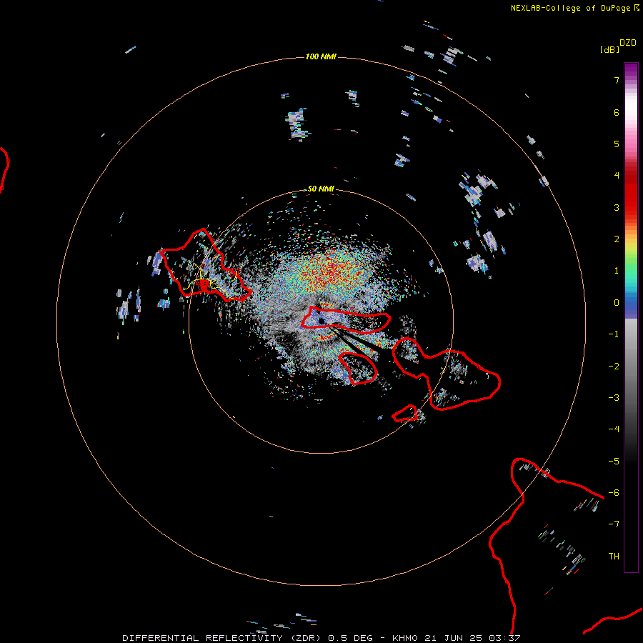Click the "1" value on the color scale
This screenshot has height=643, width=643.
point(617,271)
